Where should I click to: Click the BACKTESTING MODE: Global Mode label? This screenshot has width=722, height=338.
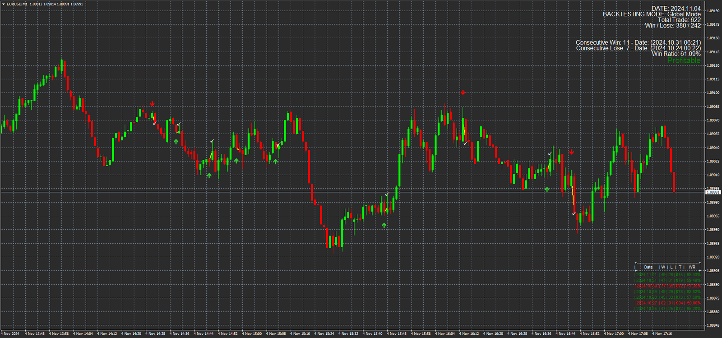pyautogui.click(x=652, y=14)
